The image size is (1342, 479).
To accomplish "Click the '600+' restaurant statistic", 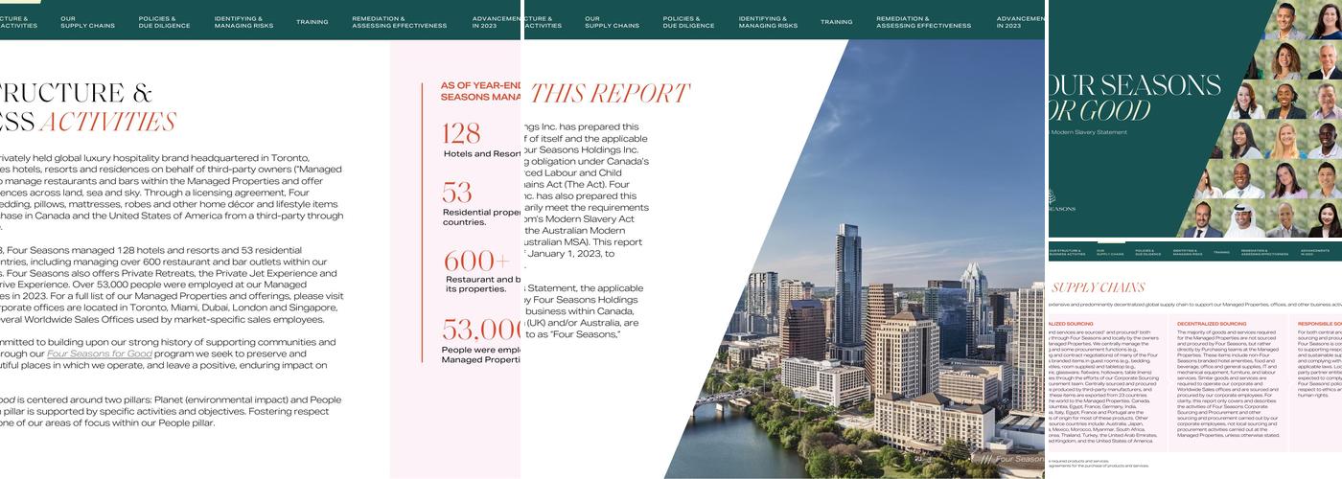I will (475, 261).
